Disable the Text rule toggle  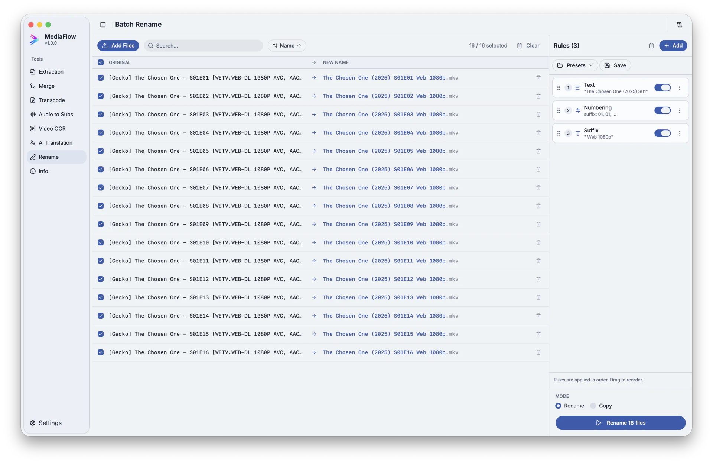662,88
